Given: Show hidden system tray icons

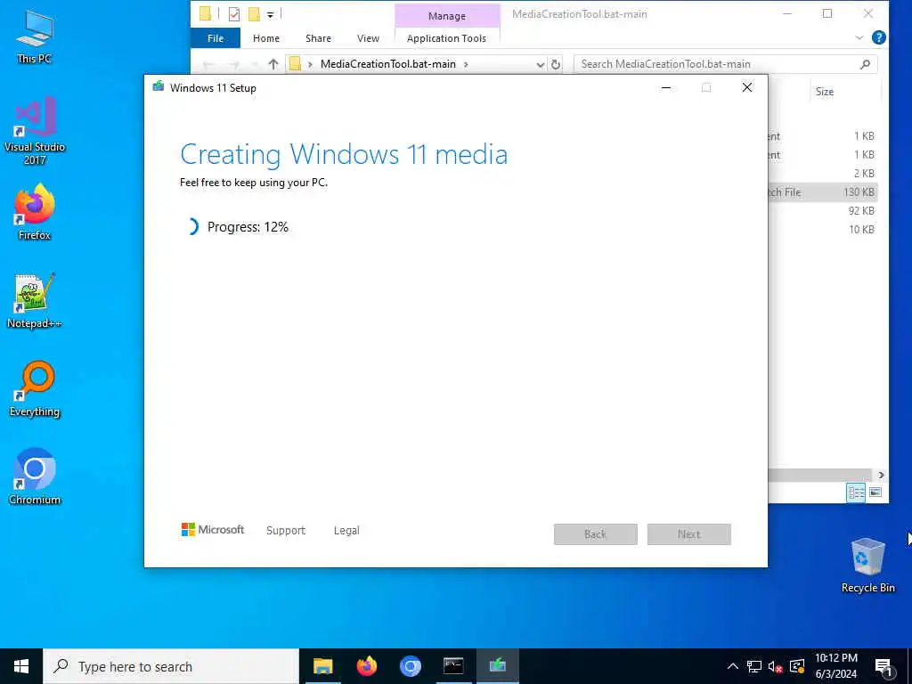Looking at the screenshot, I should pos(733,666).
